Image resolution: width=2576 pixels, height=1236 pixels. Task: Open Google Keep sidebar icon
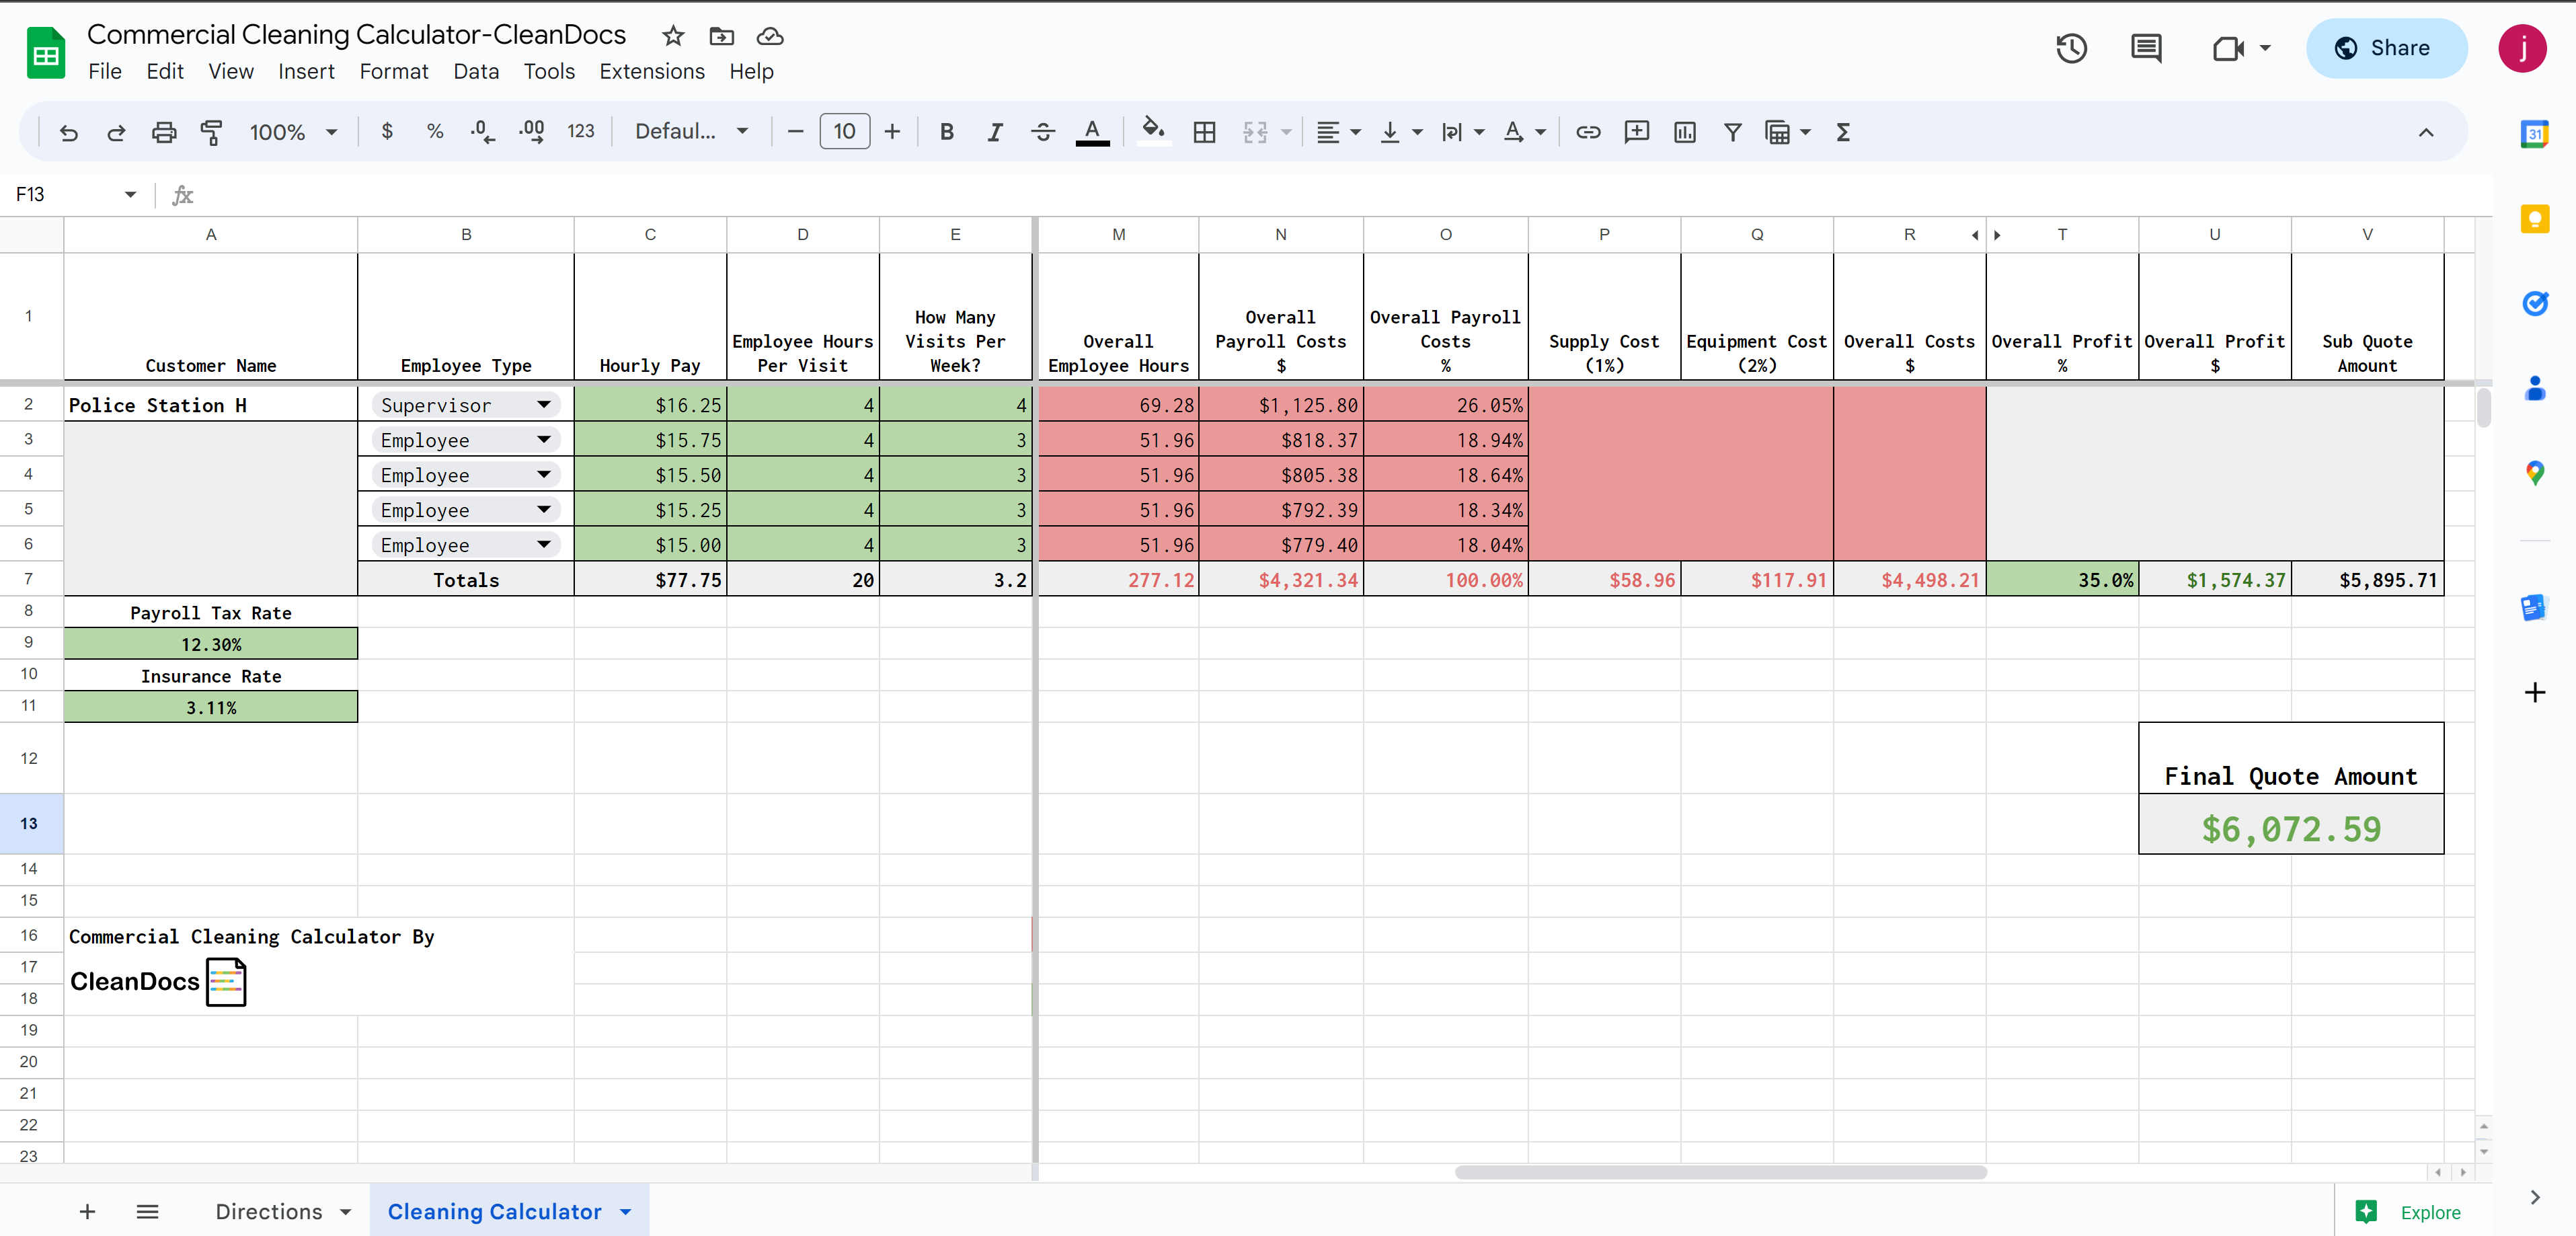pos(2535,219)
